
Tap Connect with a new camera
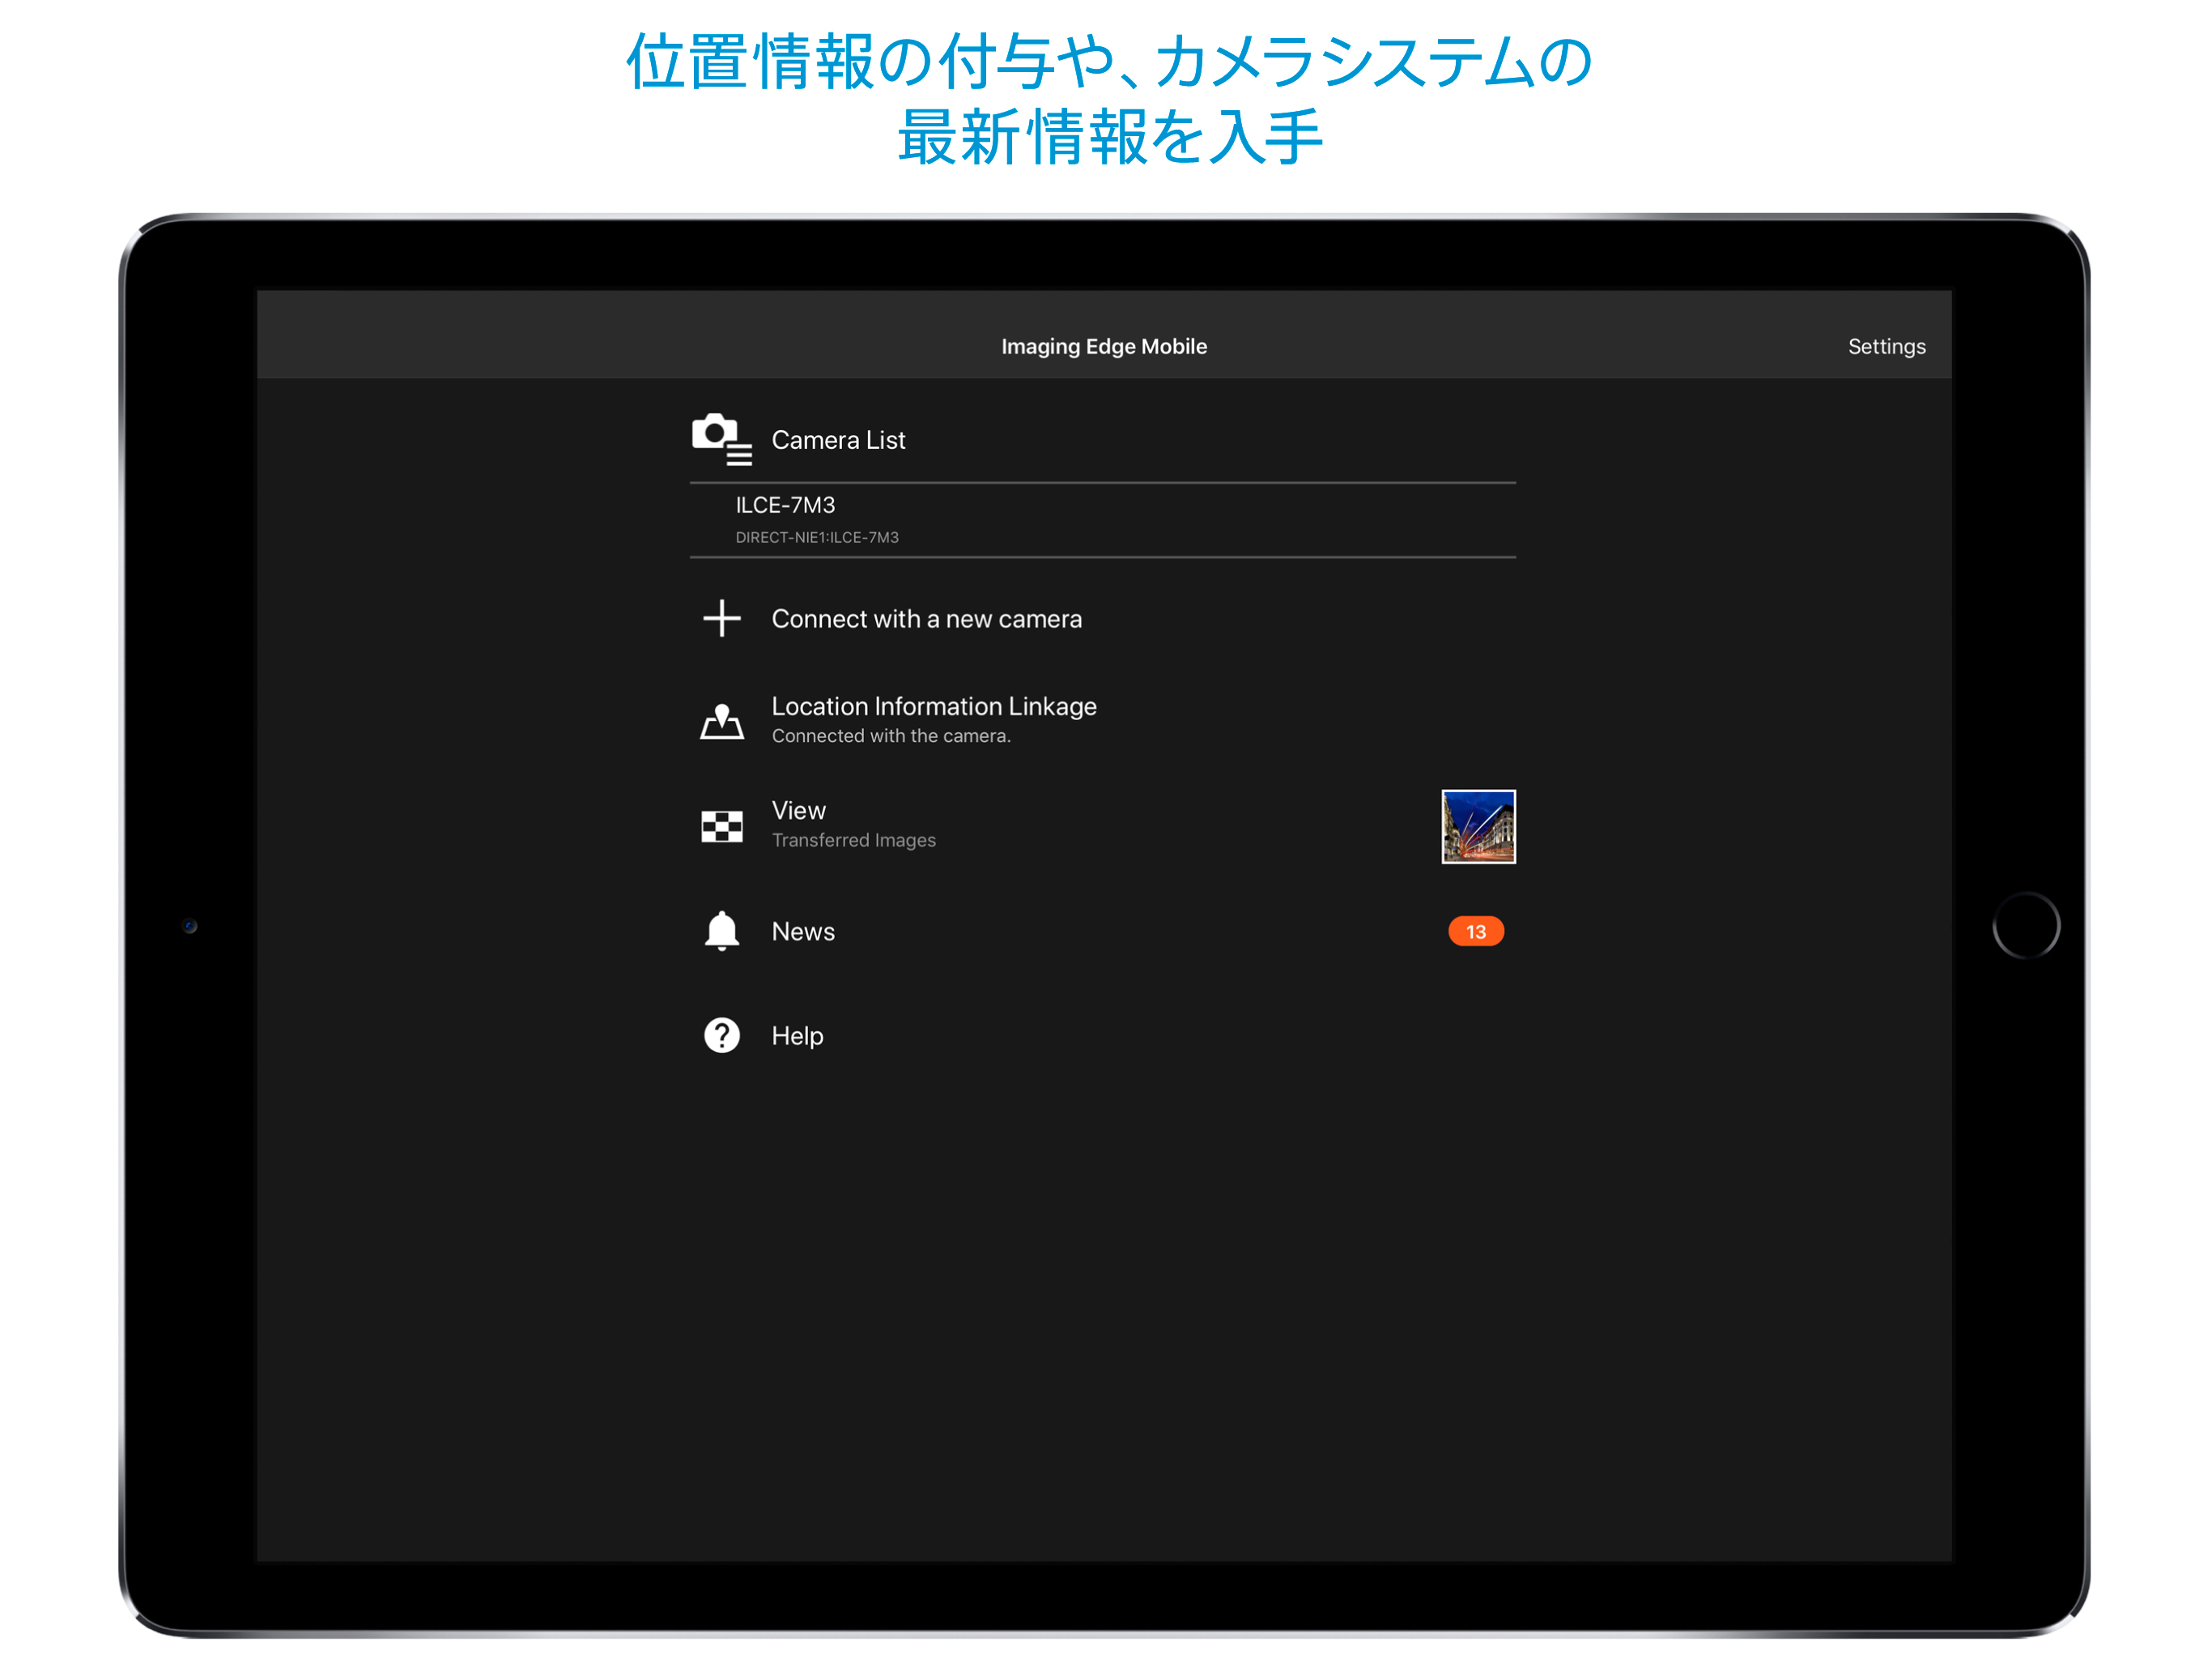pos(926,618)
